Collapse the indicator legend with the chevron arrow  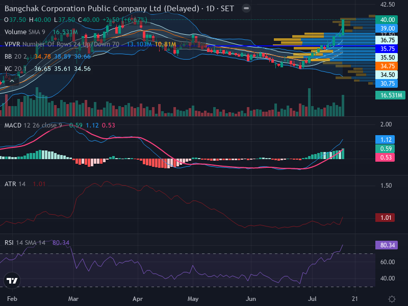pyautogui.click(x=12, y=81)
